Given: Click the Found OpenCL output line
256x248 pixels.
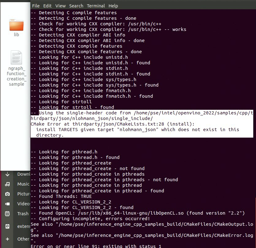Looking at the screenshot, I should click(x=124, y=213).
